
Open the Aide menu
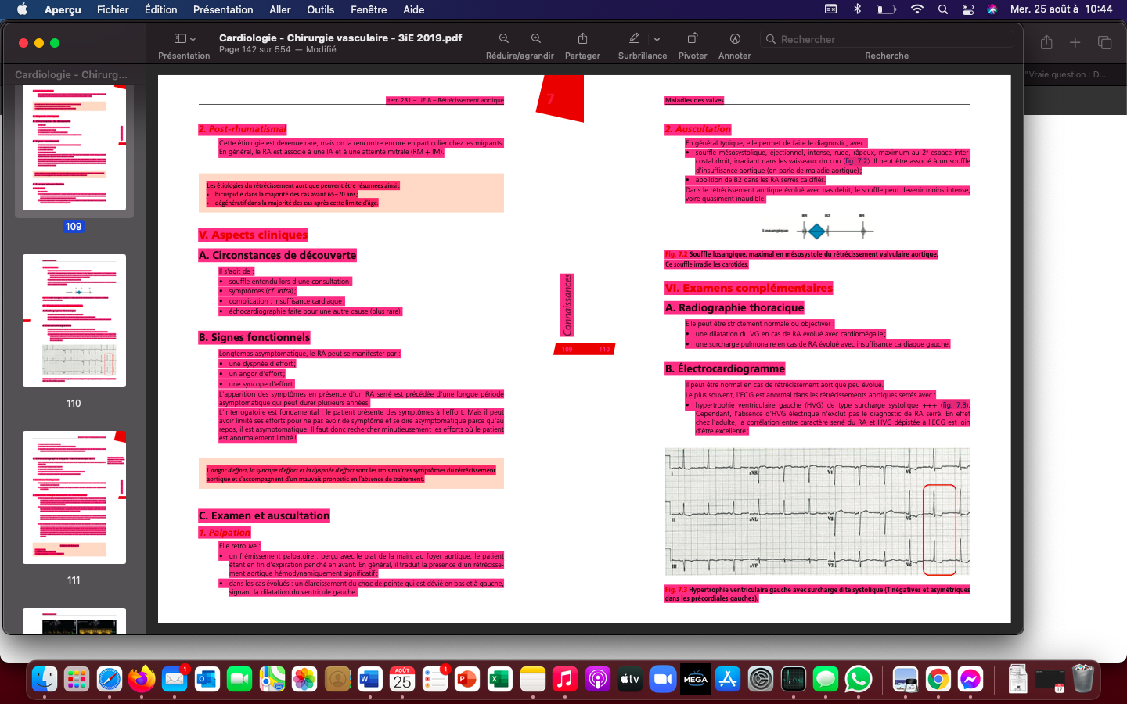[x=414, y=9]
